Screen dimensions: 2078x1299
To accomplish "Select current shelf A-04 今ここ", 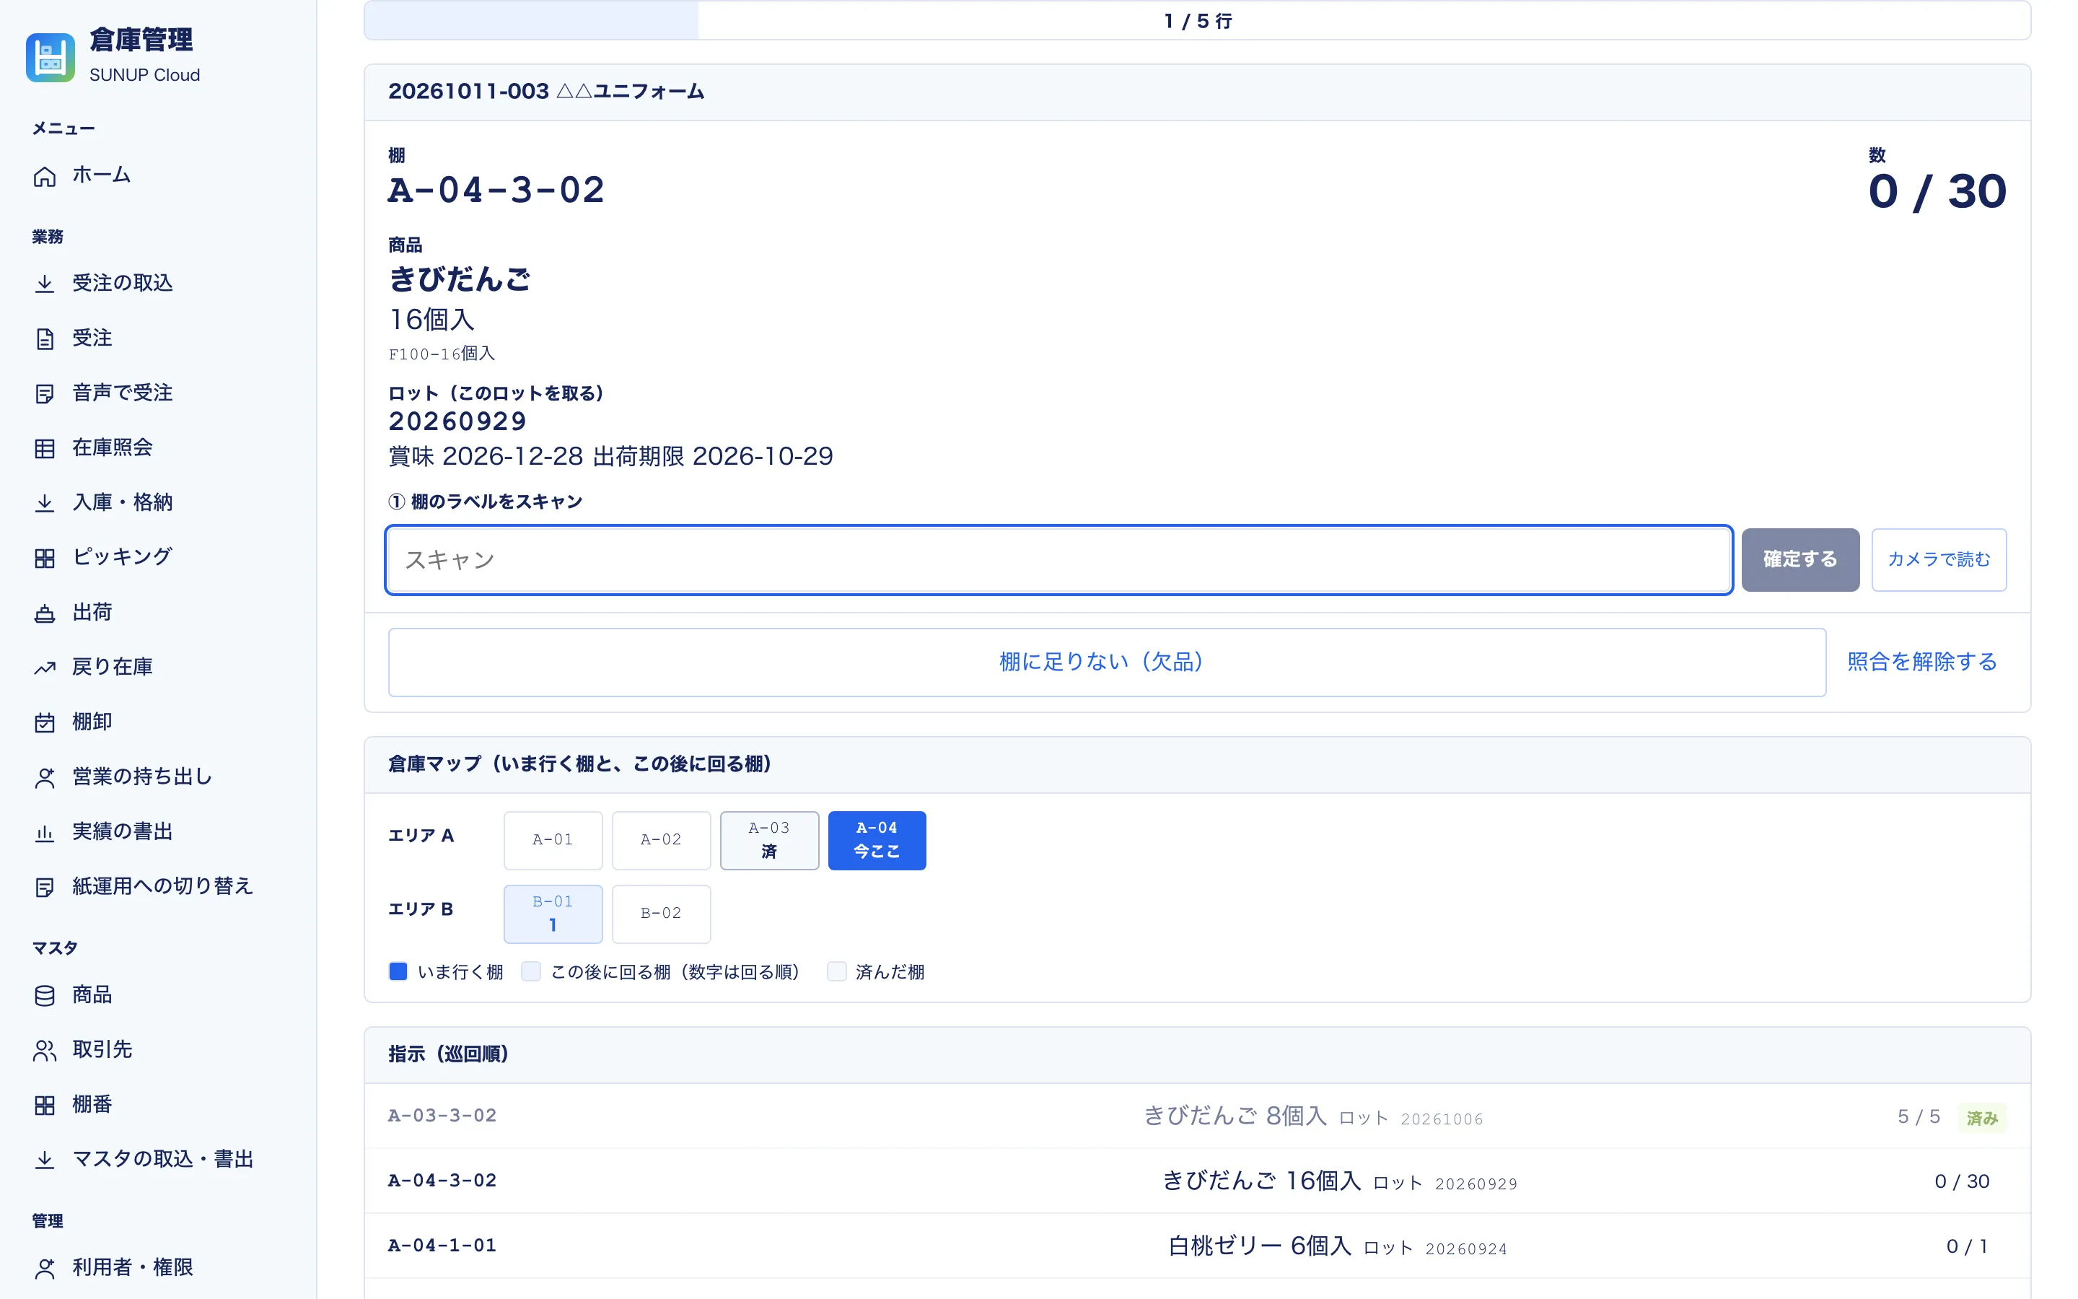I will coord(877,840).
